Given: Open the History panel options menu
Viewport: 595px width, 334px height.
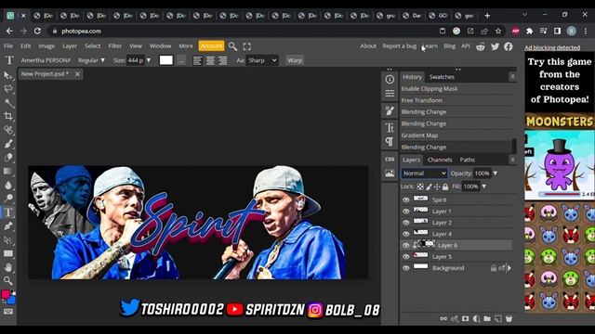Looking at the screenshot, I should tap(512, 76).
